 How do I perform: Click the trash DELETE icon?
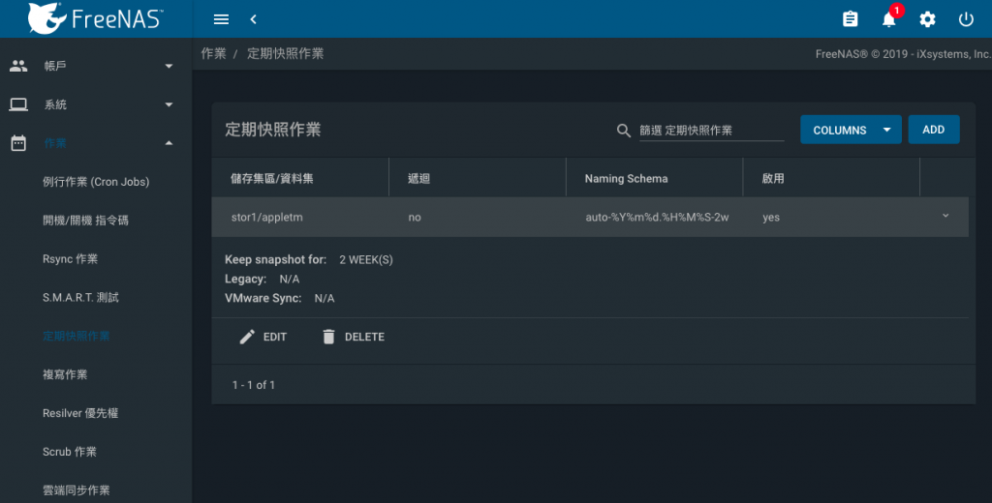pyautogui.click(x=328, y=337)
